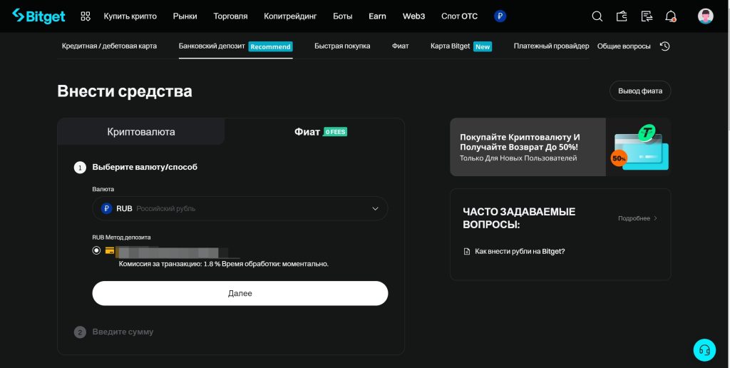The image size is (730, 368).
Task: Open the user profile avatar
Action: pos(705,16)
